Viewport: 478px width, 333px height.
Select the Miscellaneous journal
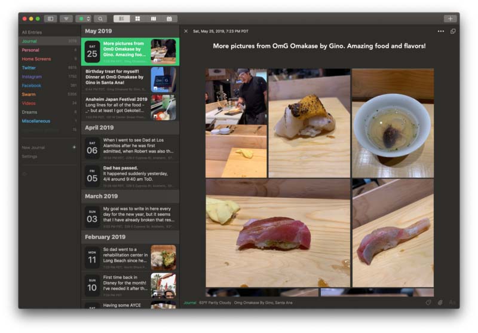[50, 121]
